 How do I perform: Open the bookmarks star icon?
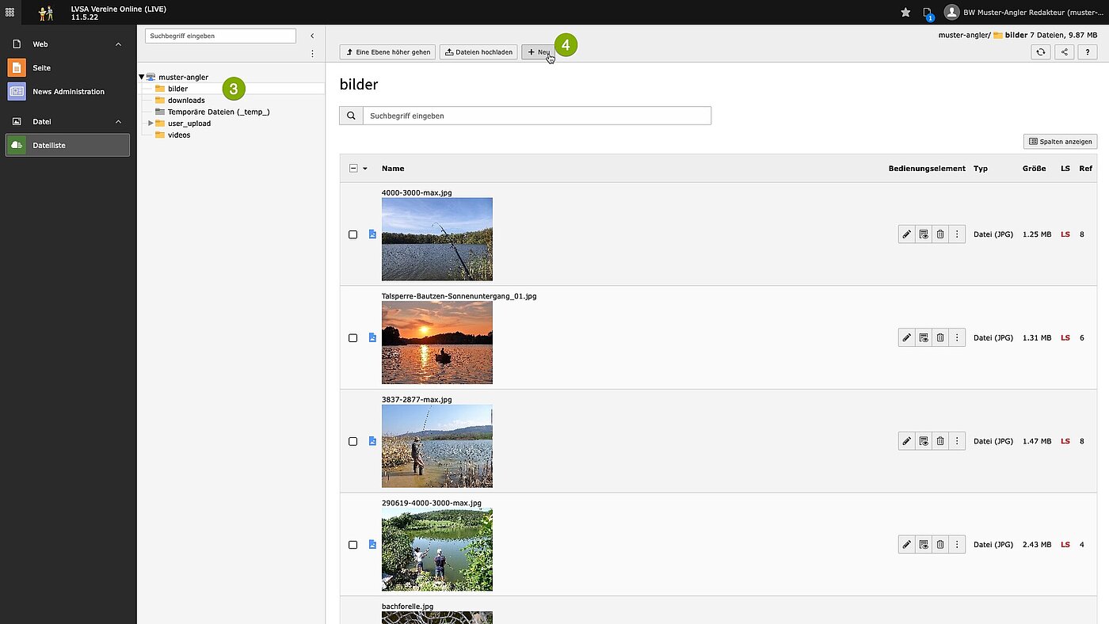click(x=905, y=12)
